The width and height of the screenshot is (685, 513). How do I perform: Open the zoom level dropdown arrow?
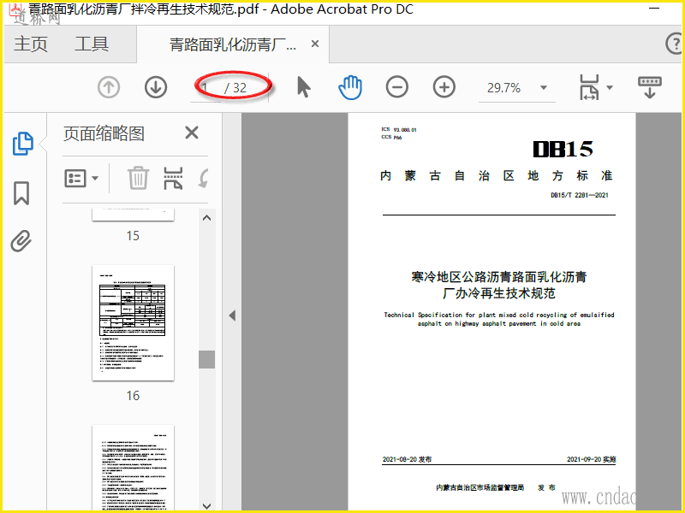[x=544, y=88]
